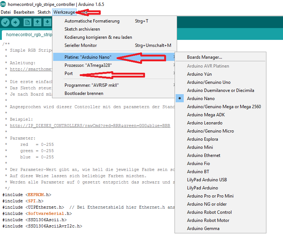Viewport: 283px width, 240px height.
Task: Expand the Platine "Arduino Nano" submenu
Action: click(114, 57)
